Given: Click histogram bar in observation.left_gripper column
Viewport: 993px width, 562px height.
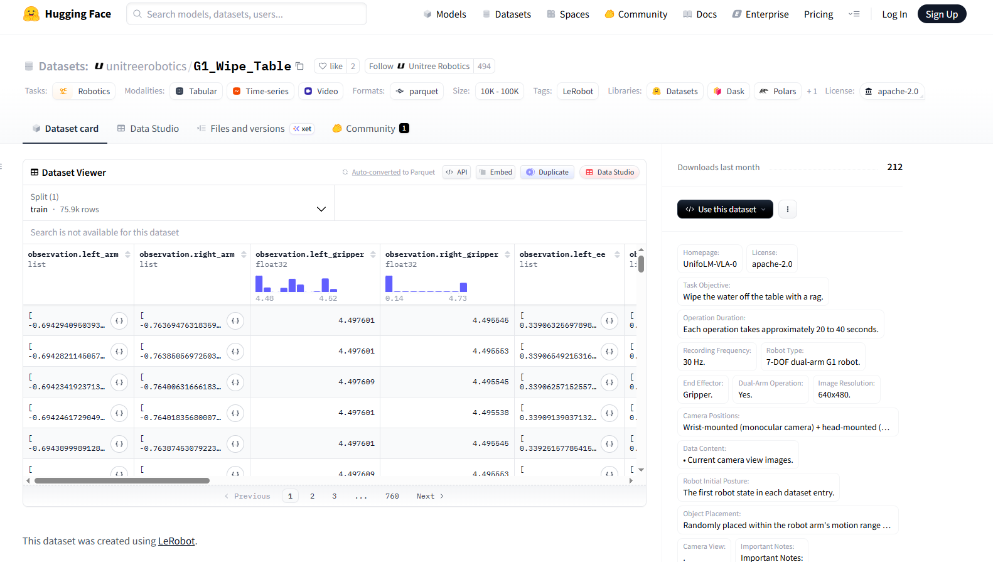Looking at the screenshot, I should [x=259, y=284].
